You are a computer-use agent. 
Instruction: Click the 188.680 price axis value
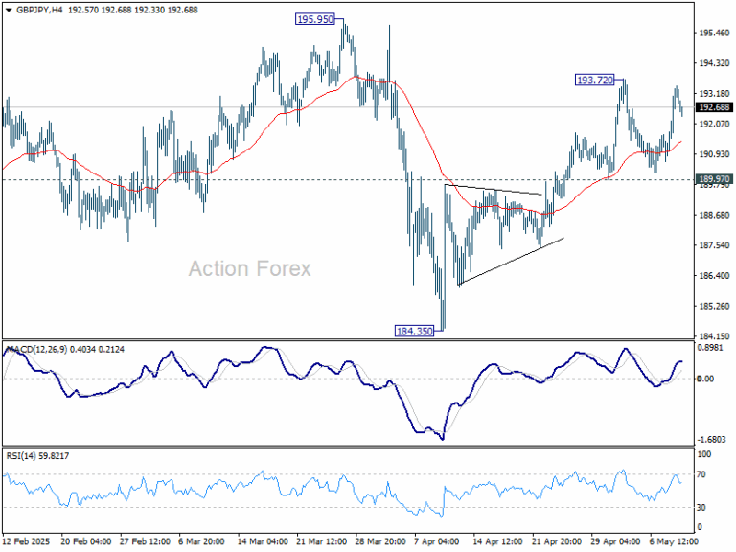[x=714, y=215]
